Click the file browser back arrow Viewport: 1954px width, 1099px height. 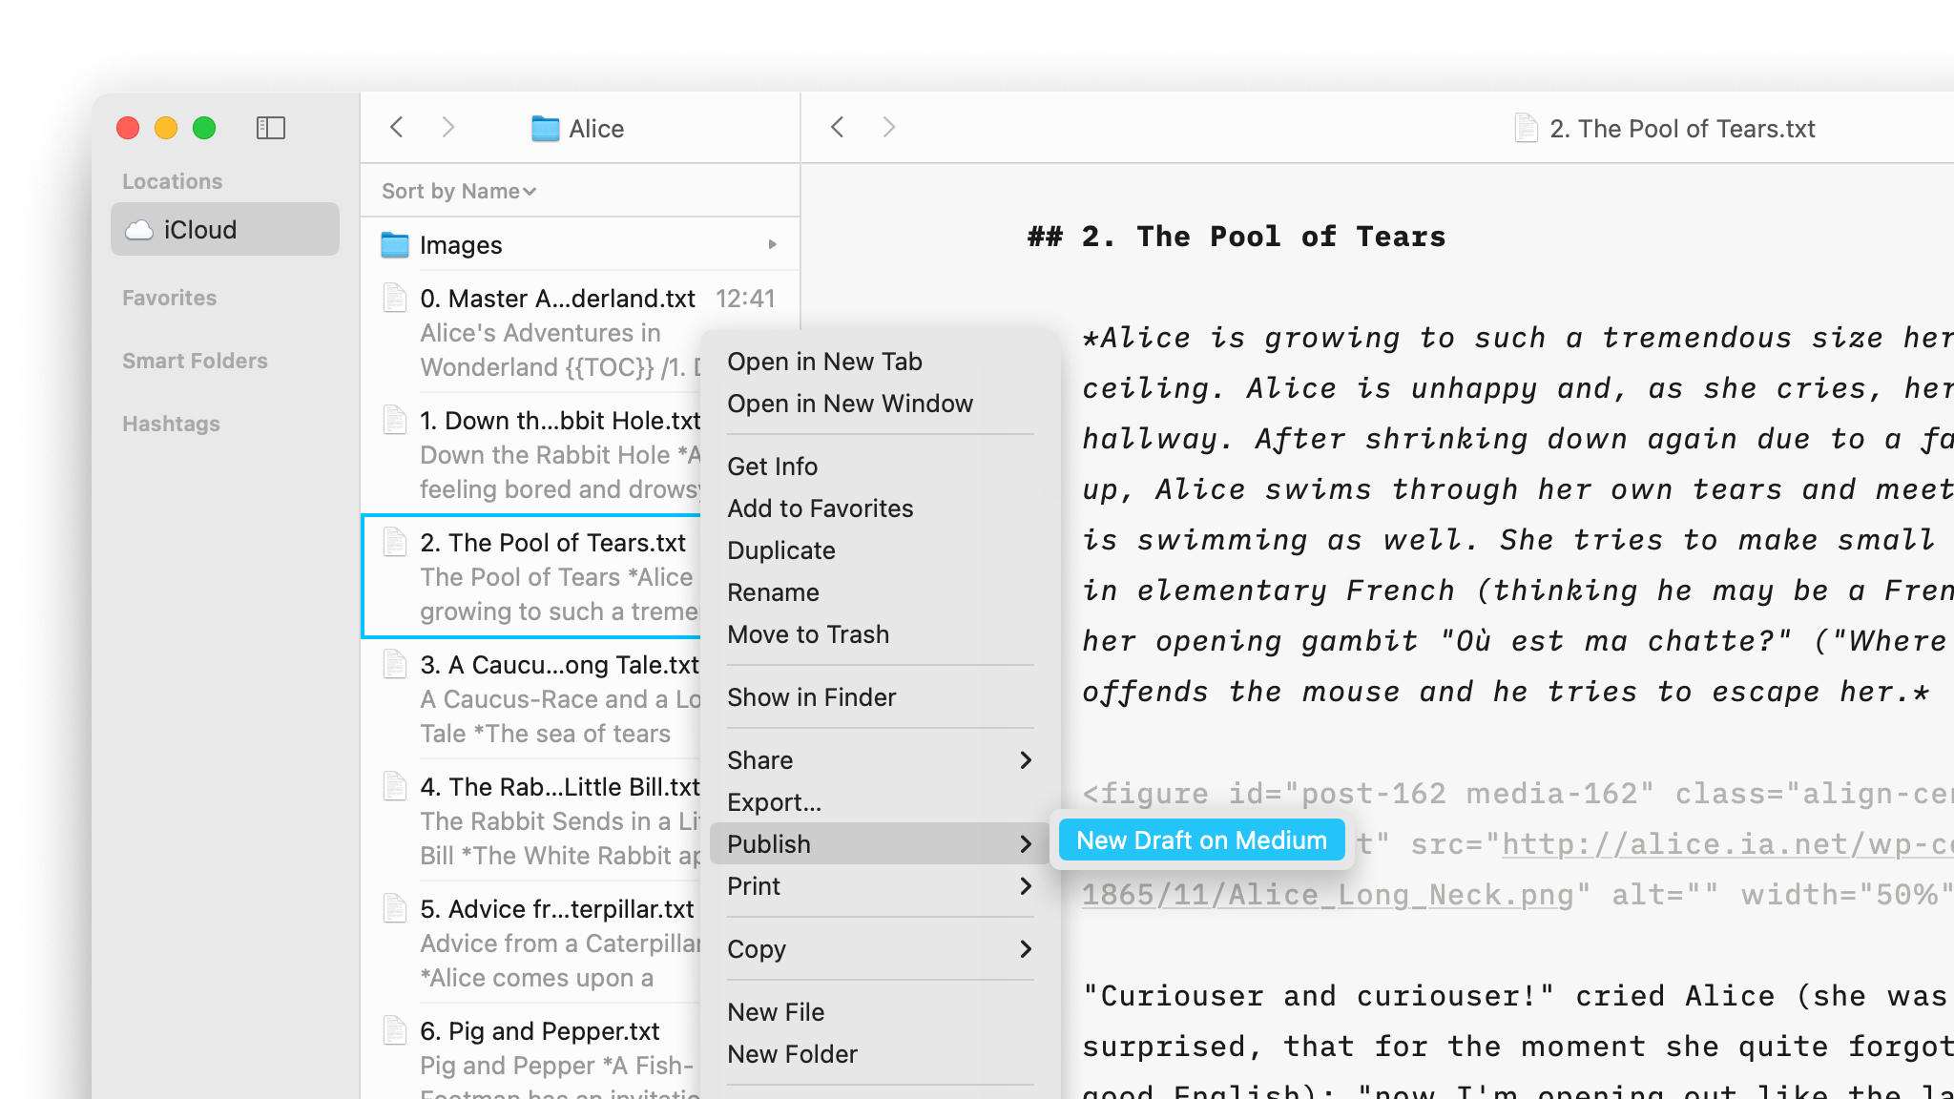click(398, 128)
